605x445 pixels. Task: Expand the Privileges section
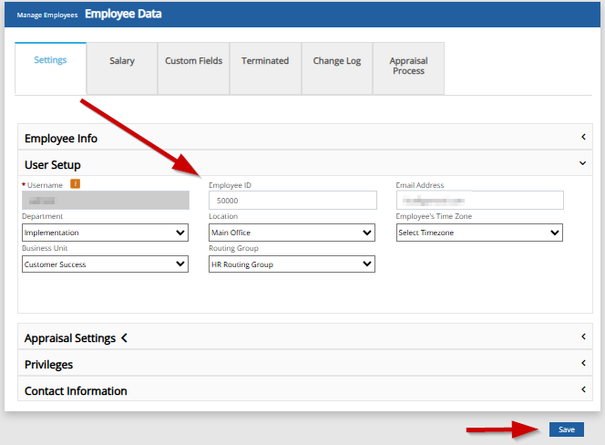[x=582, y=364]
